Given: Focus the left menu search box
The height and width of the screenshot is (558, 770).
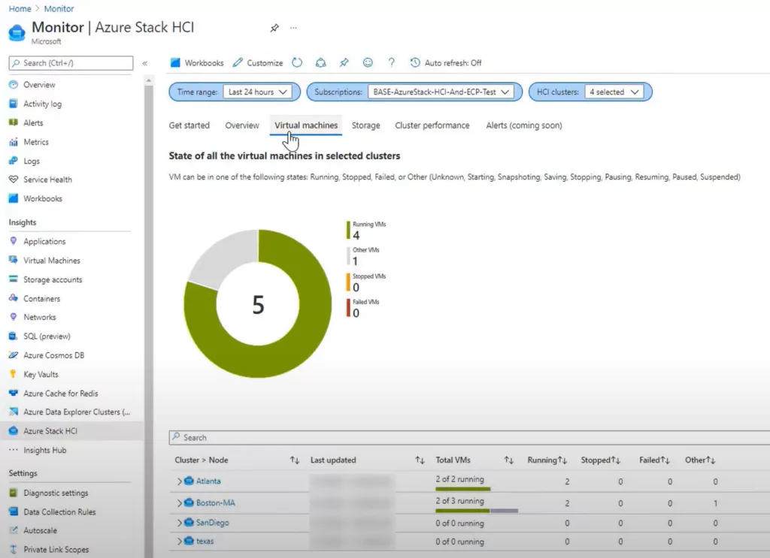Looking at the screenshot, I should [71, 63].
